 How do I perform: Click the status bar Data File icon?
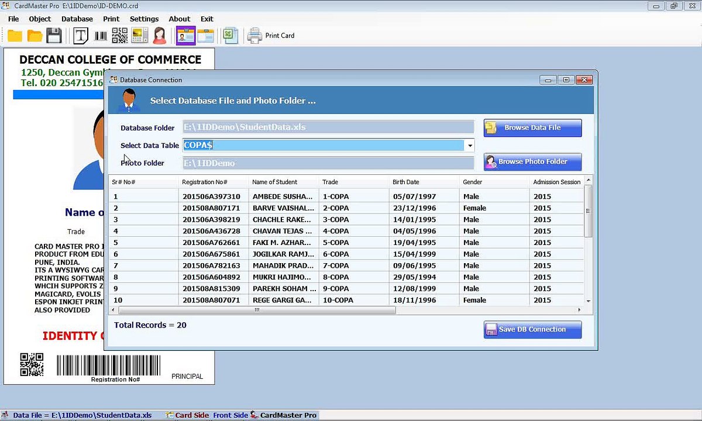[x=6, y=415]
